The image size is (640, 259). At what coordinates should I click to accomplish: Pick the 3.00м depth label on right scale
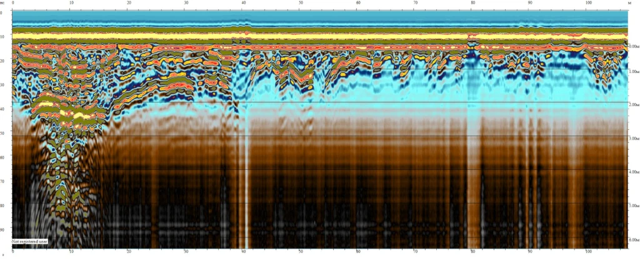pos(632,139)
